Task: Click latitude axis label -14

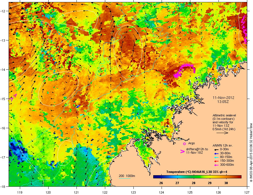Action: (x=3, y=69)
